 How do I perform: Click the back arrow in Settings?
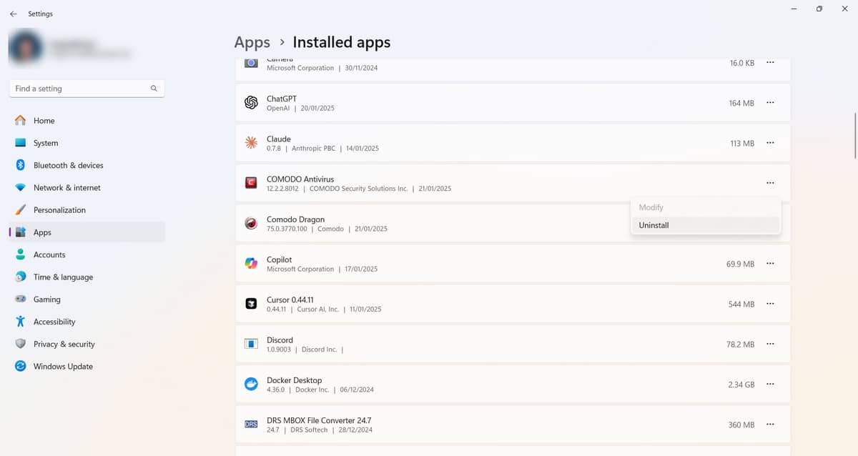[13, 14]
